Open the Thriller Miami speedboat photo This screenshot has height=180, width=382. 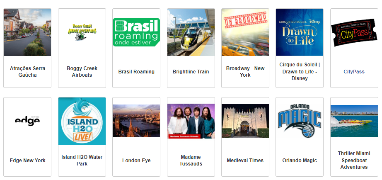354,121
